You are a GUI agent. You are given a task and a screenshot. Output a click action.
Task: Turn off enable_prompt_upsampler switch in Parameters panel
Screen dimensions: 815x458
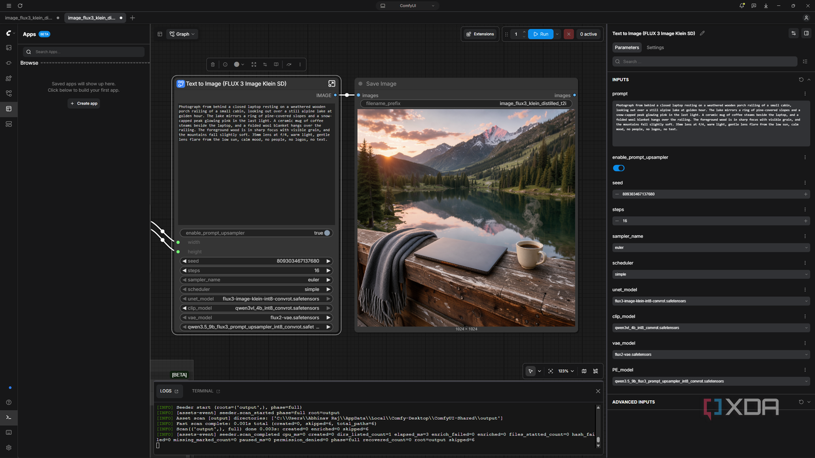click(618, 168)
